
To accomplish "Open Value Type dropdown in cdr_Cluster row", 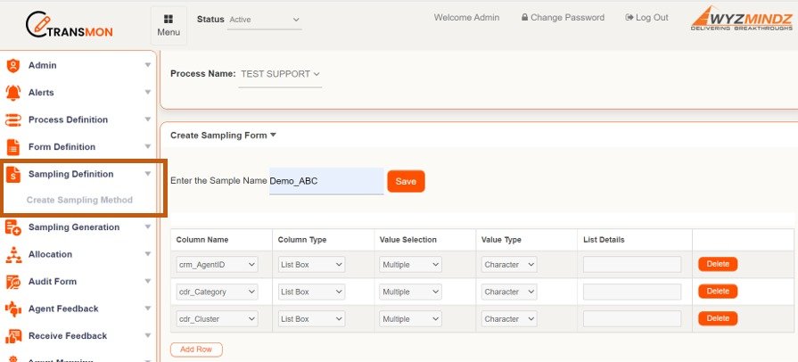I will click(x=509, y=319).
